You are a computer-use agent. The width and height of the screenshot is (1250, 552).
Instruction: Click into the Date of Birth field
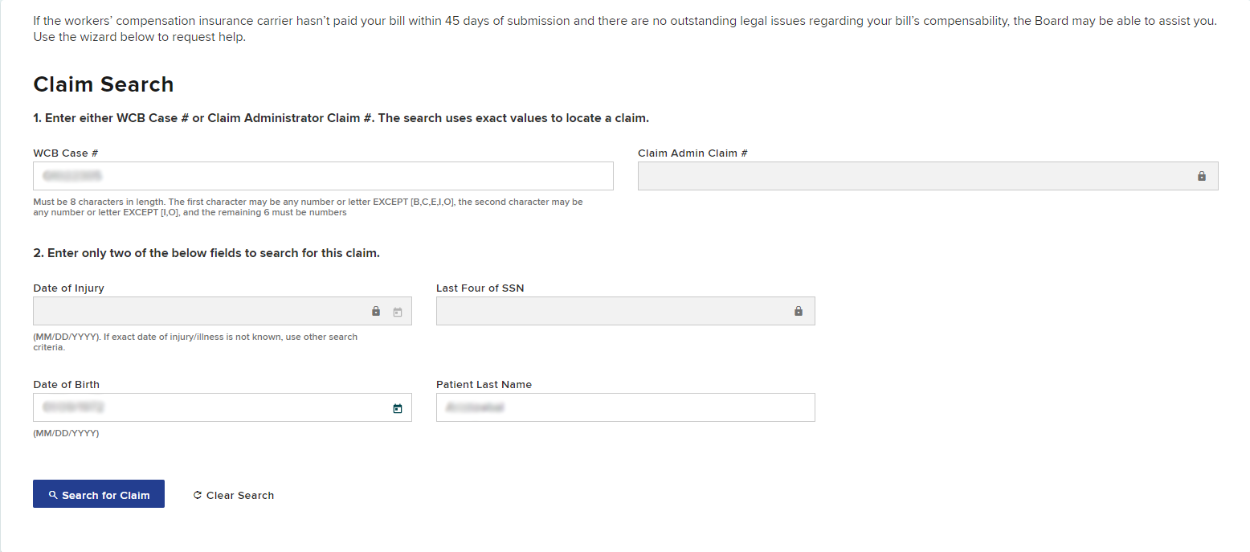209,407
